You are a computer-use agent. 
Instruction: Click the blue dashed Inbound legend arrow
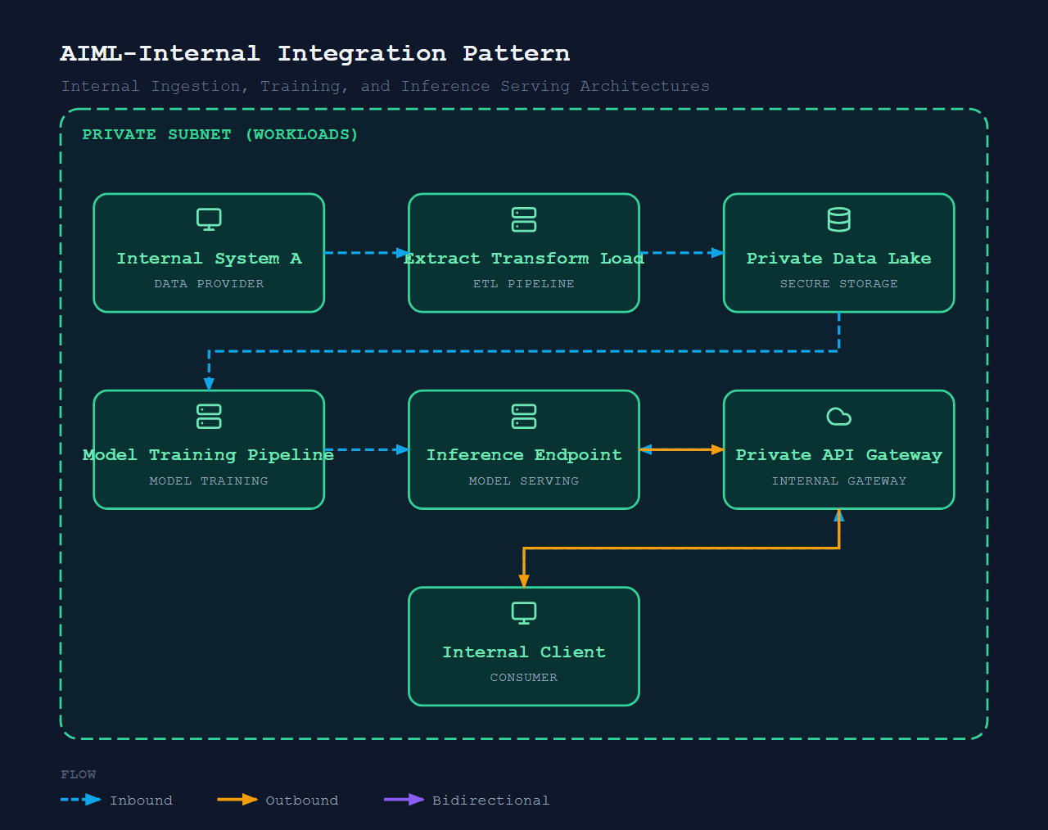pos(81,800)
